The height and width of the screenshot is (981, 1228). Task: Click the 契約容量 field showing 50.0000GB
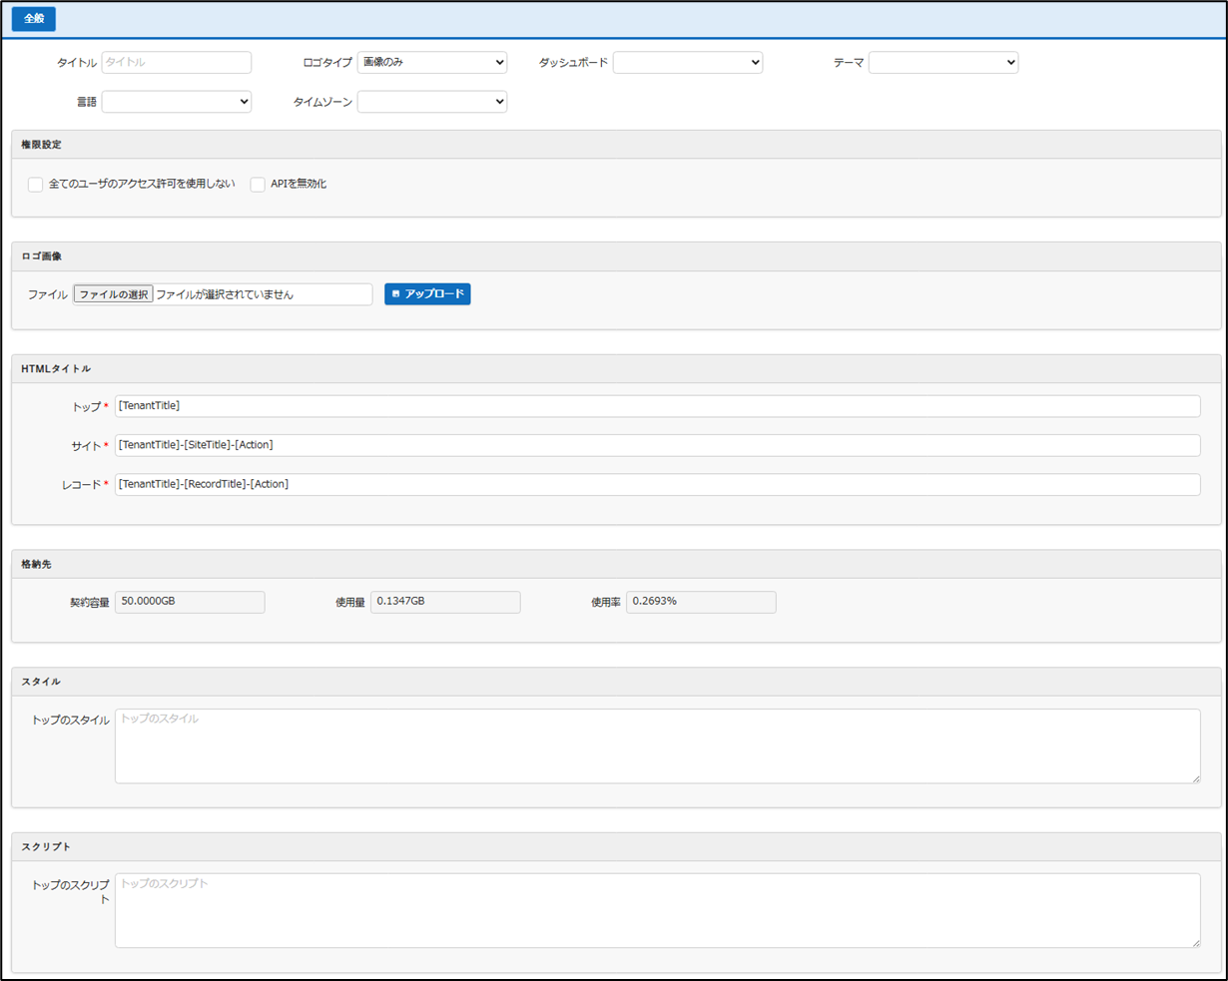point(190,602)
